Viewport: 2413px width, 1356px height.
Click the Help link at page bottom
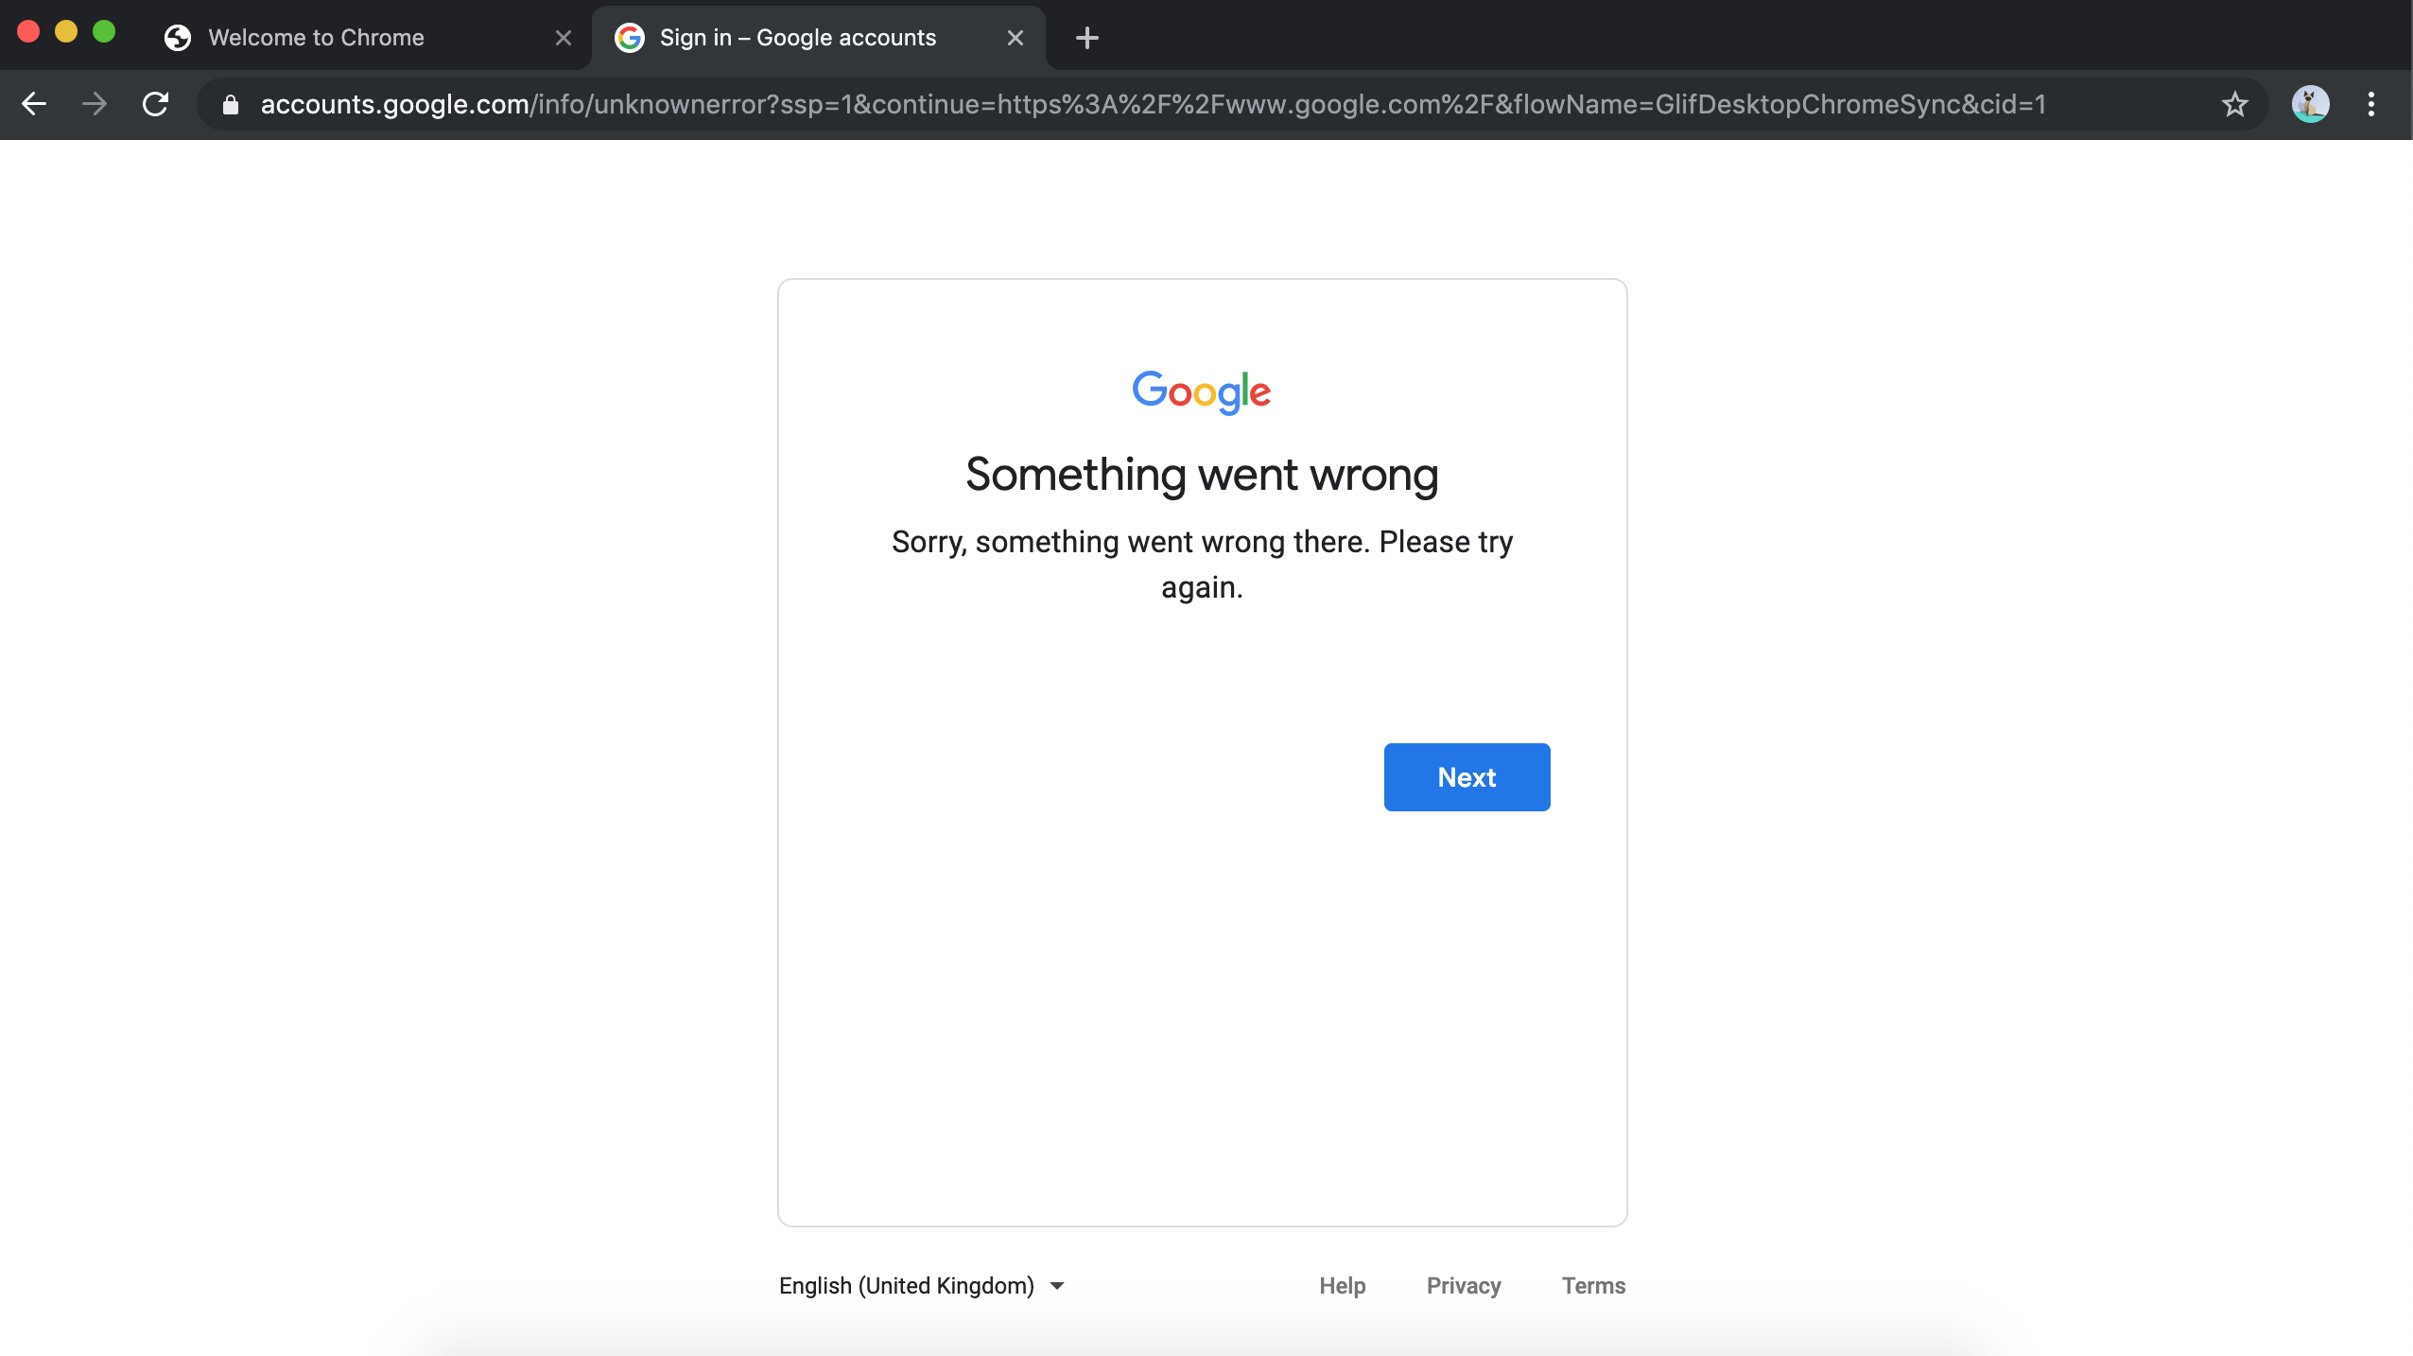[1343, 1286]
